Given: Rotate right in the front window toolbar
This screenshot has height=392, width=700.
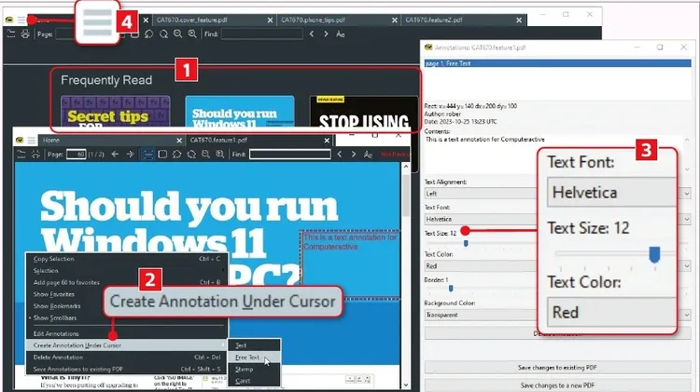Looking at the screenshot, I should click(191, 155).
